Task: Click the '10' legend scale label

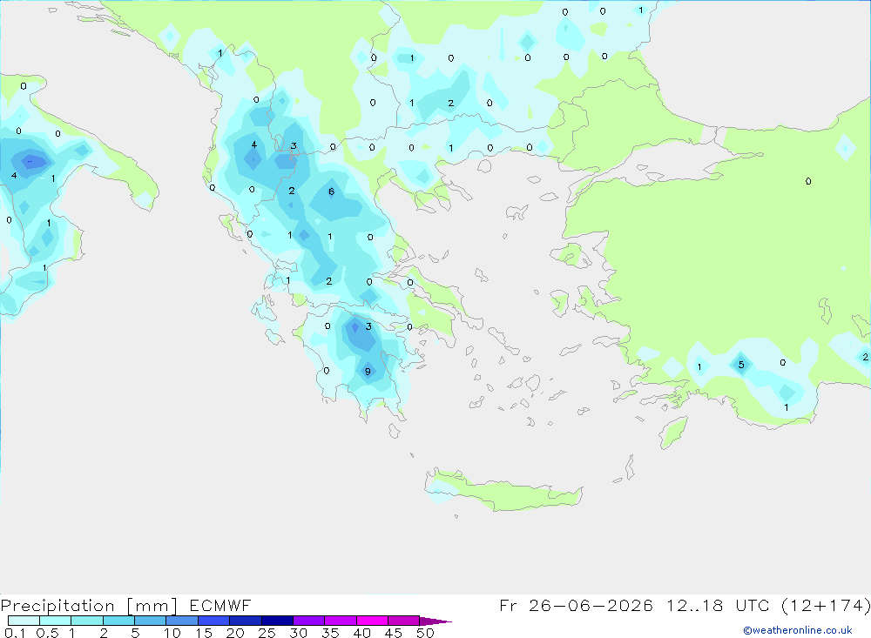Action: 172,633
